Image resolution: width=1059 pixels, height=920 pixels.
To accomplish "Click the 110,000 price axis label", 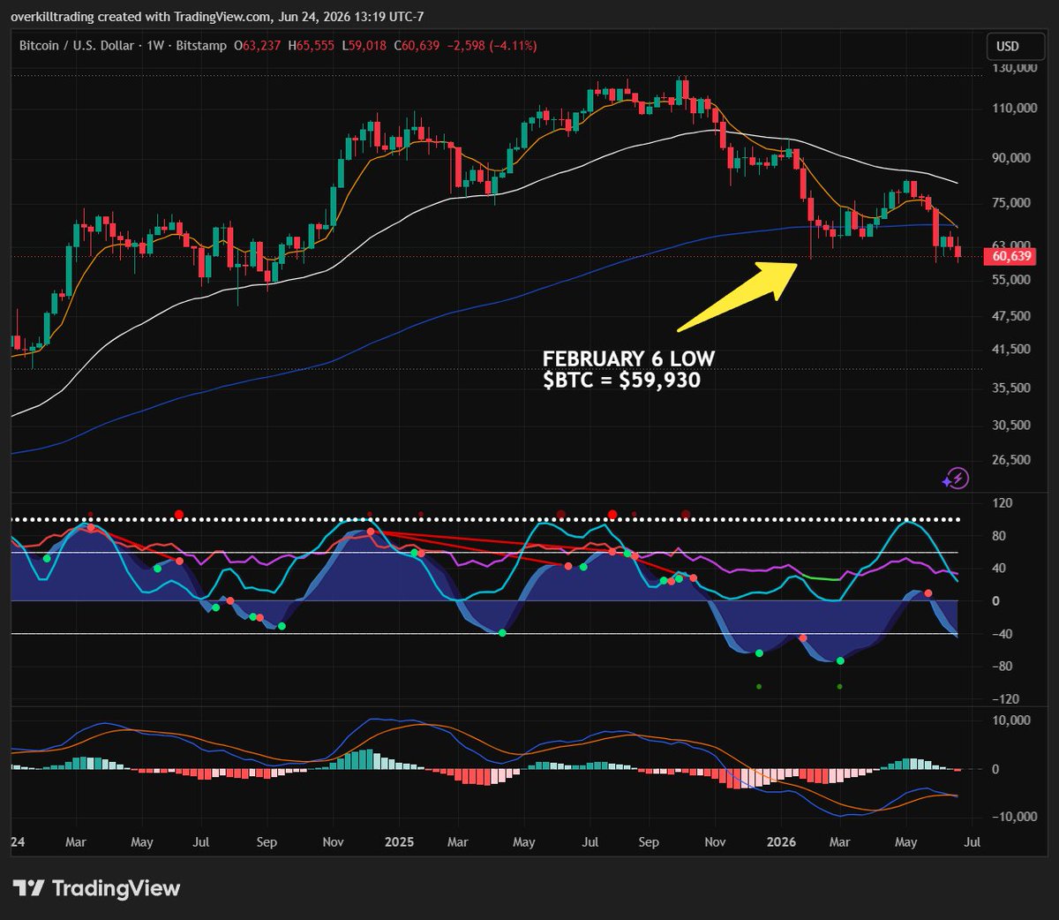I will pos(1014,108).
